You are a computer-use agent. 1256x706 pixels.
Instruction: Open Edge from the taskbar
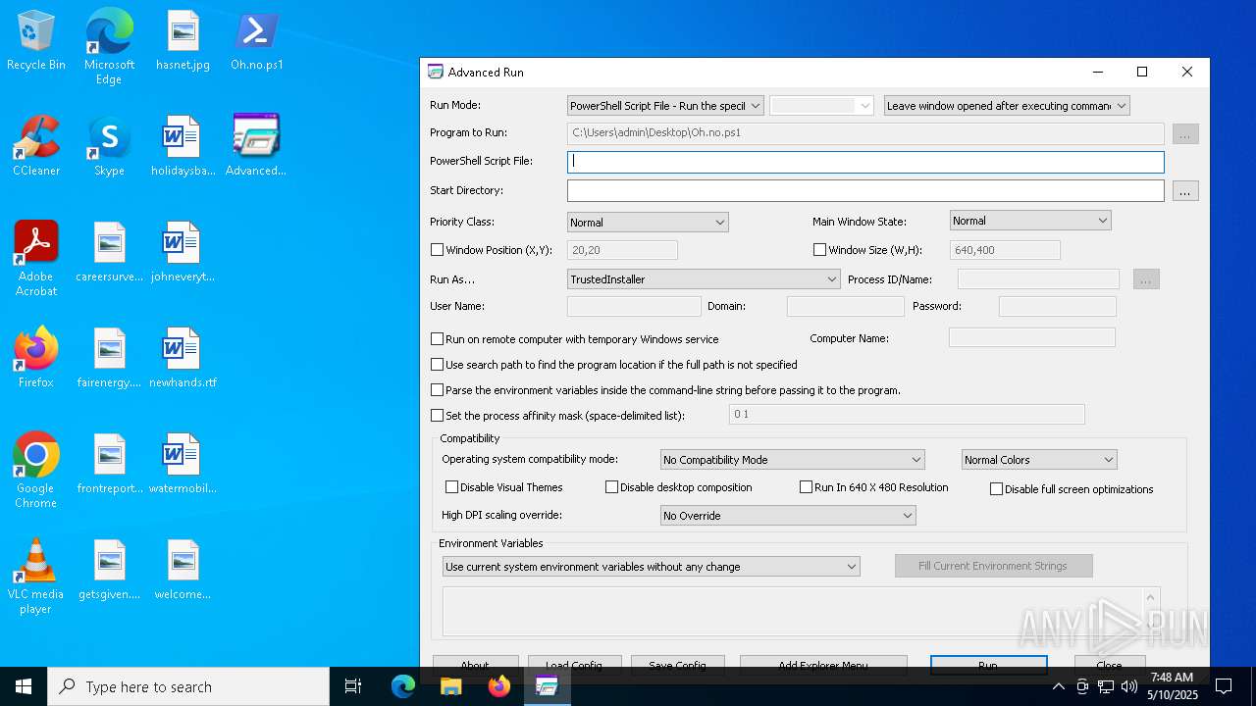click(x=403, y=686)
